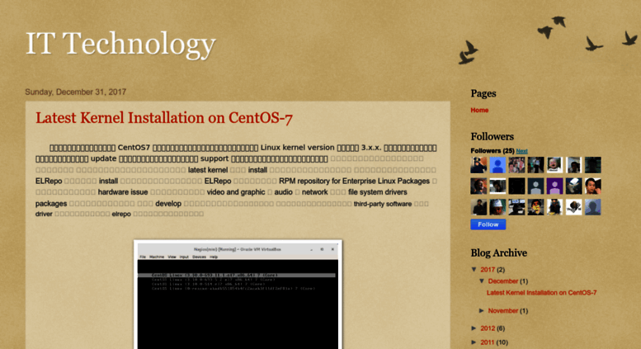Click the text RPM repository for Enterprise Linux Packages
The width and height of the screenshot is (641, 349).
[x=354, y=181]
